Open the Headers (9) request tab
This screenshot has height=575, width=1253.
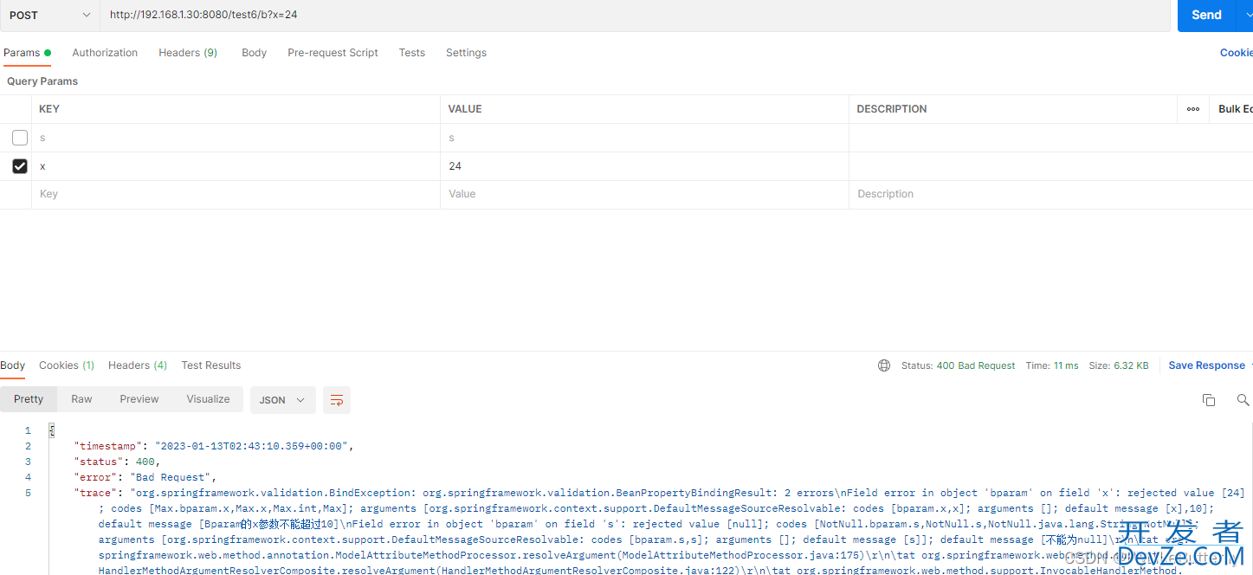(x=188, y=53)
